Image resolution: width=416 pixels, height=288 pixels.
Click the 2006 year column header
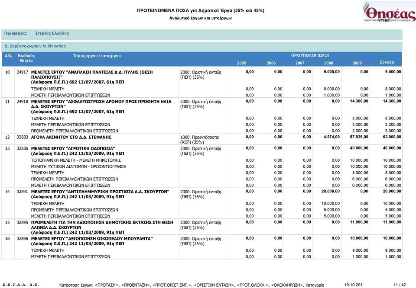271,63
